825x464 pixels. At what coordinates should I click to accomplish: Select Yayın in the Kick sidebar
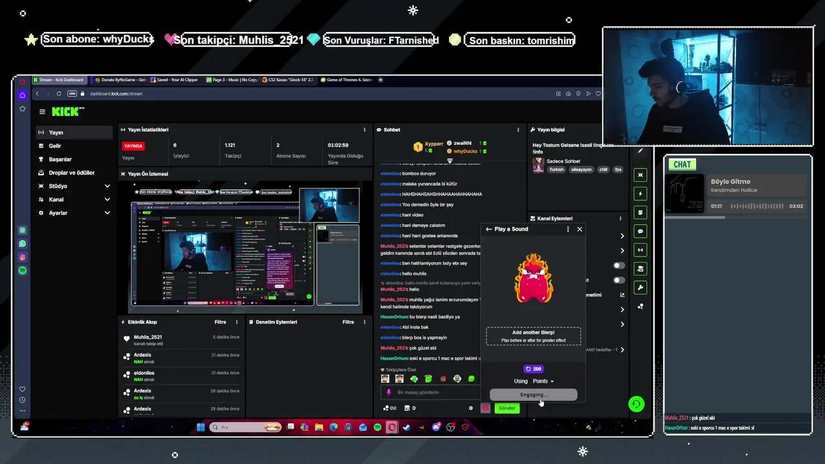coord(74,133)
